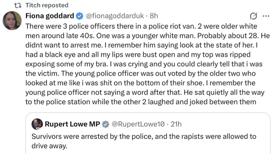
Task: Click the 8h timestamp on Fiona's post
Action: (x=154, y=15)
